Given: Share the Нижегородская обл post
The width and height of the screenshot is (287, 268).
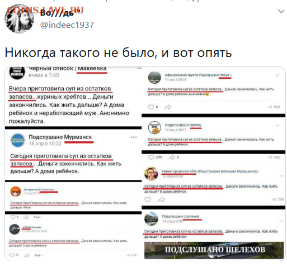Looking at the screenshot, I should pos(162,200).
